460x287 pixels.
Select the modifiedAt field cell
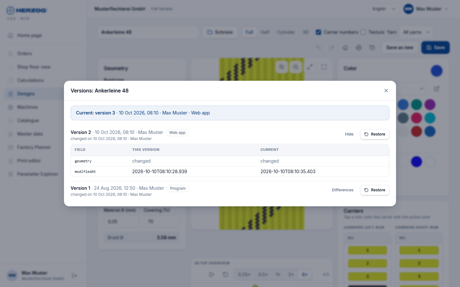85,172
